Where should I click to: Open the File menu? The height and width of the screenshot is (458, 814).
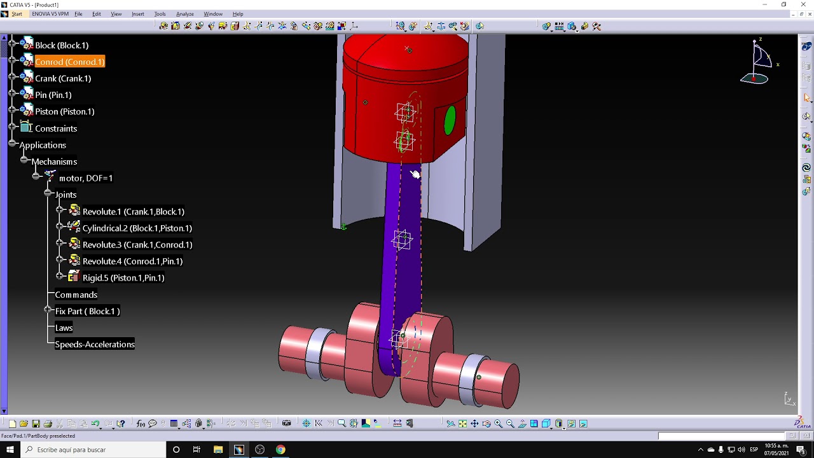point(78,14)
